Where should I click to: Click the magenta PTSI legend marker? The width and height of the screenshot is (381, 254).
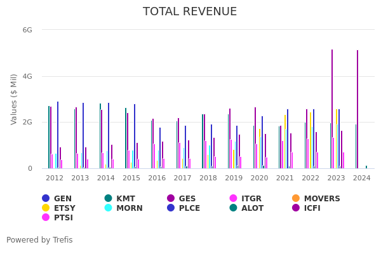click(x=46, y=218)
